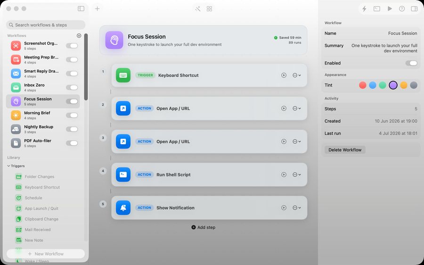Click the Morning Brief sun icon
The height and width of the screenshot is (265, 424).
click(x=16, y=116)
